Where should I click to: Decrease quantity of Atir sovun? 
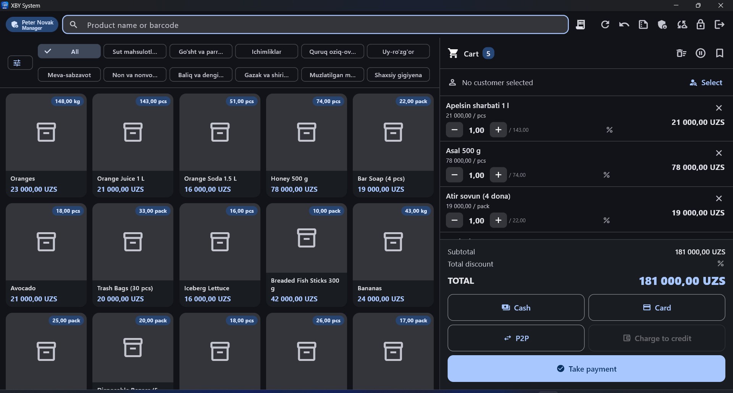pos(454,220)
